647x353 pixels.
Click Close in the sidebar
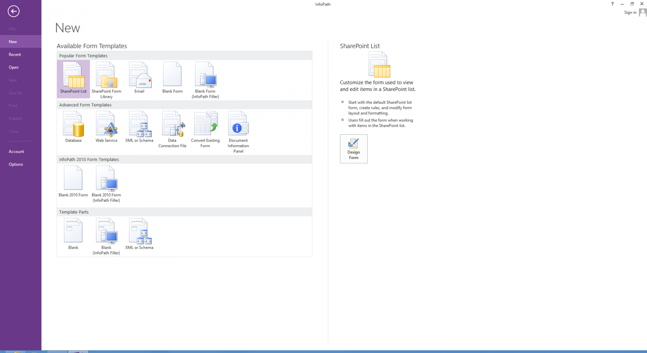[x=20, y=131]
